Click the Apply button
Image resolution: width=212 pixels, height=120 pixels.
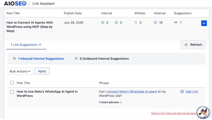click(42, 71)
